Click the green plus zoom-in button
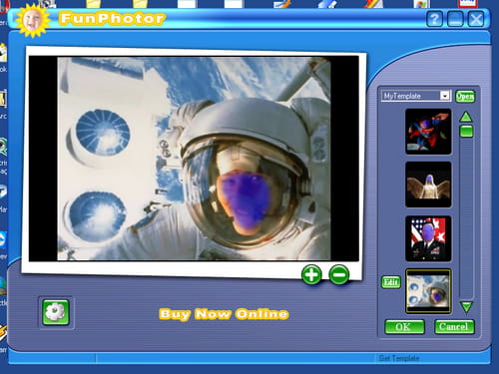 [311, 274]
